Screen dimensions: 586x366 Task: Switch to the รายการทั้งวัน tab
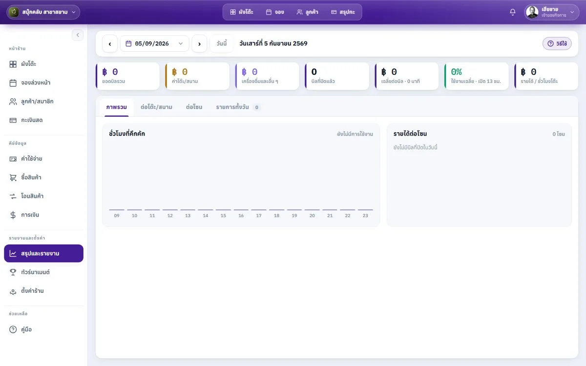(x=238, y=107)
